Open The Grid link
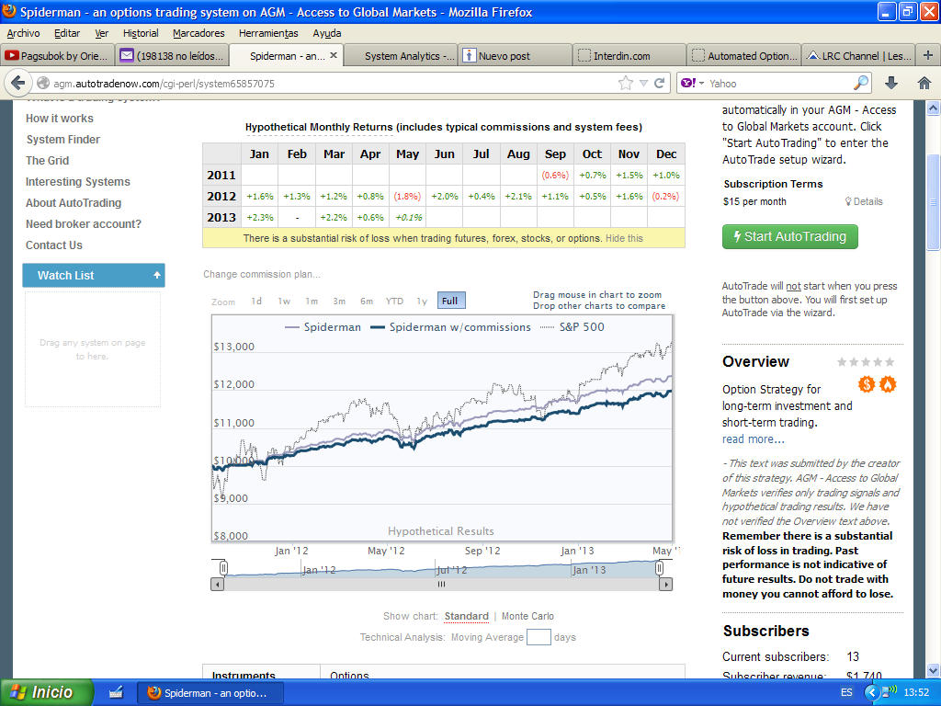 pyautogui.click(x=48, y=160)
